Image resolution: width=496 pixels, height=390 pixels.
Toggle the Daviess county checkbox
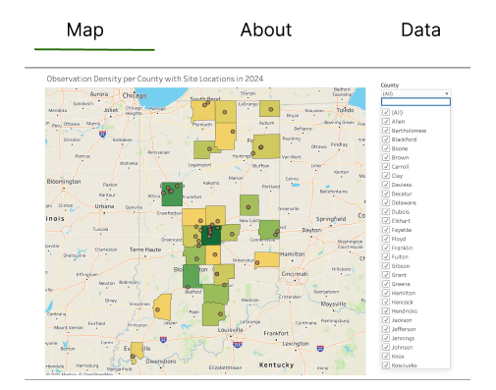(386, 185)
